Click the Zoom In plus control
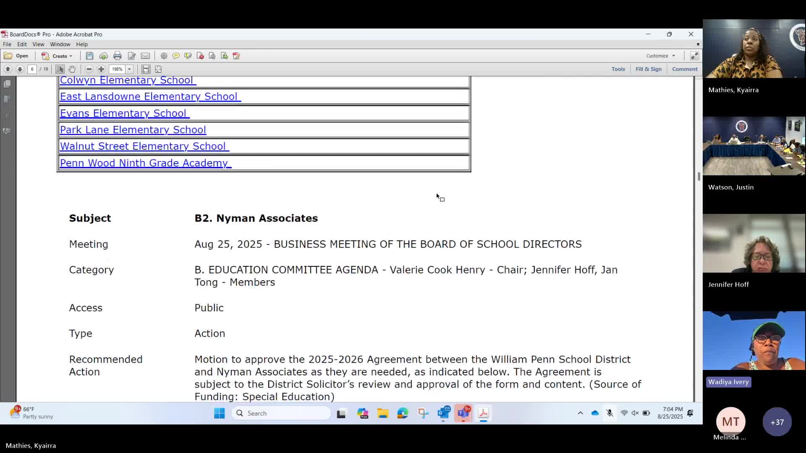The height and width of the screenshot is (453, 806). (x=101, y=69)
